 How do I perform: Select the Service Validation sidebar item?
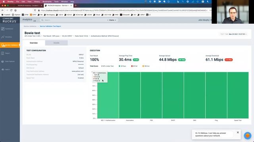click(10, 45)
